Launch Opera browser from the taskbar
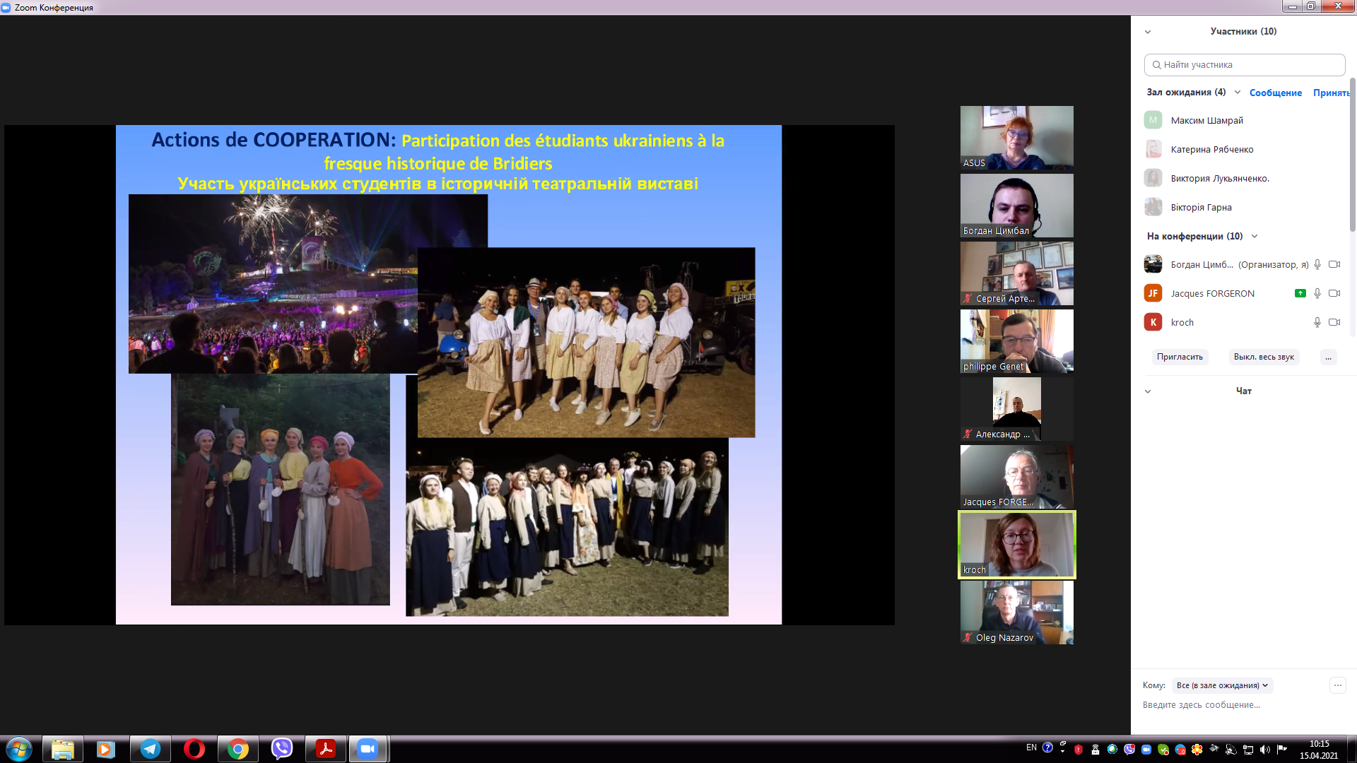1357x763 pixels. point(194,749)
